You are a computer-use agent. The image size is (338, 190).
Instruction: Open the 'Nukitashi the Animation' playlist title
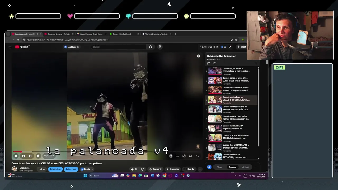[x=222, y=56]
